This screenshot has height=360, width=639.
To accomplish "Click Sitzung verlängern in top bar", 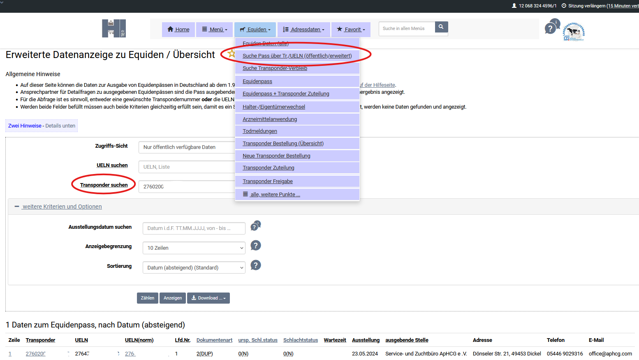I will tap(602, 6).
